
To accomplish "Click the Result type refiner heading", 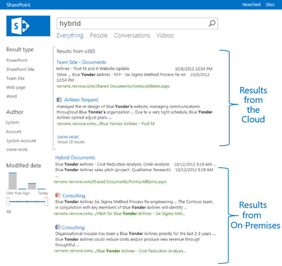I will pos(20,50).
